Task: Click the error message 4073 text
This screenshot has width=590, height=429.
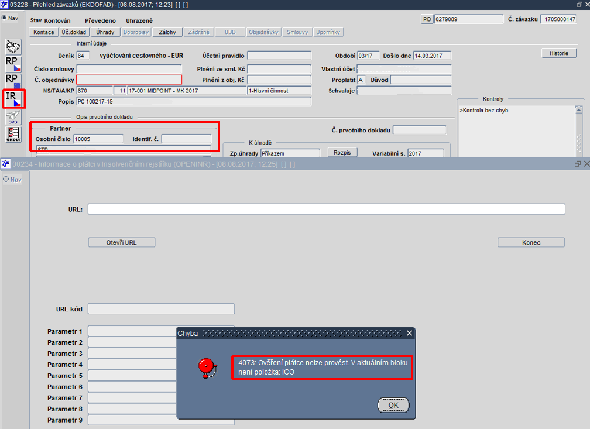Action: pos(323,368)
